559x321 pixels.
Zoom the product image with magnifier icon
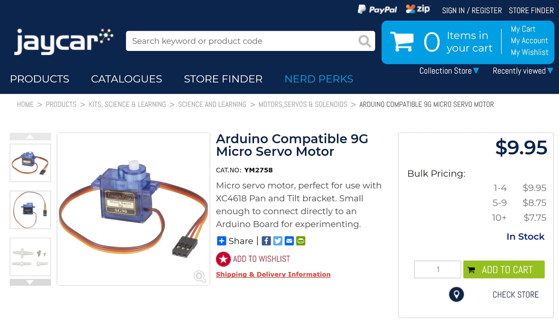(x=200, y=276)
